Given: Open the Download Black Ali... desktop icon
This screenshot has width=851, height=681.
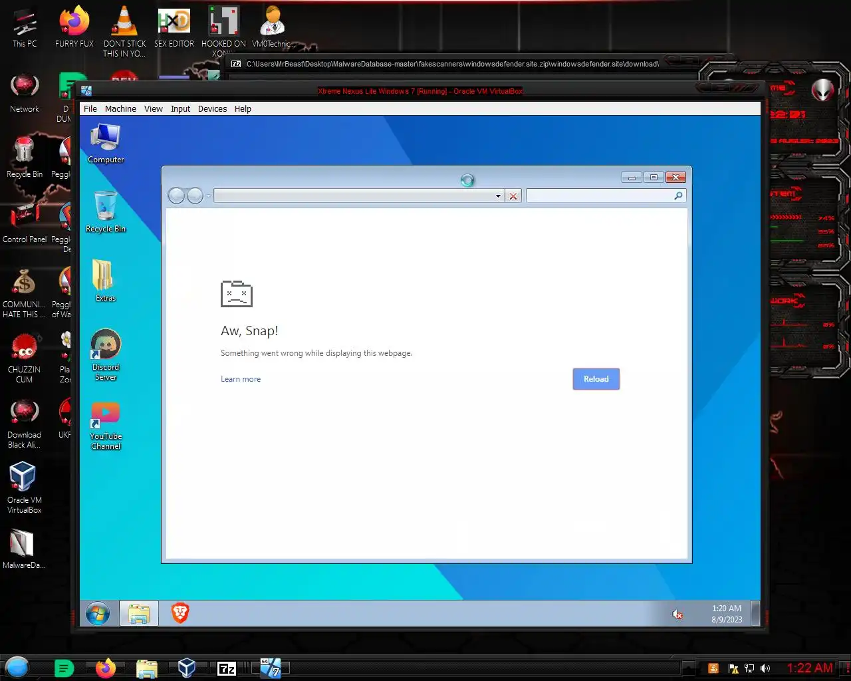Looking at the screenshot, I should pos(25,424).
